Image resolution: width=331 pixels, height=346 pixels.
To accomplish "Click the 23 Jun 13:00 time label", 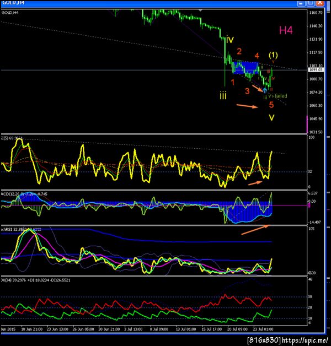I will (x=57, y=329).
